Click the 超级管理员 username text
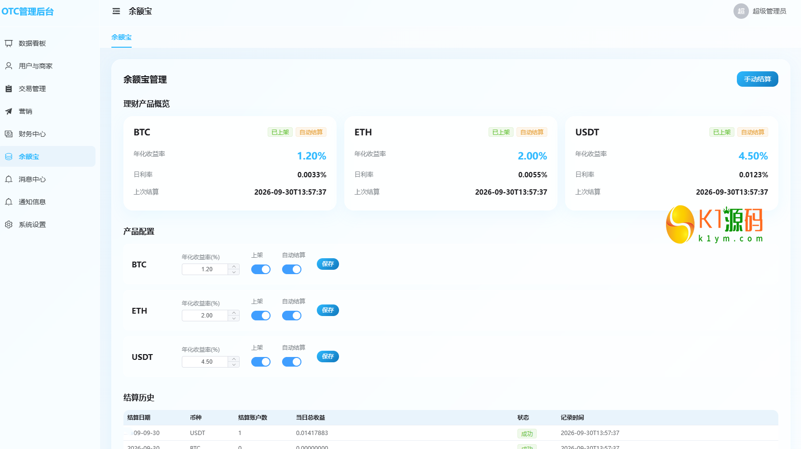801x449 pixels. [x=769, y=11]
